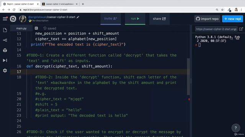Click the console search magnifier icon
Image resolution: width=245 pixels, height=137 pixels.
[x=231, y=38]
